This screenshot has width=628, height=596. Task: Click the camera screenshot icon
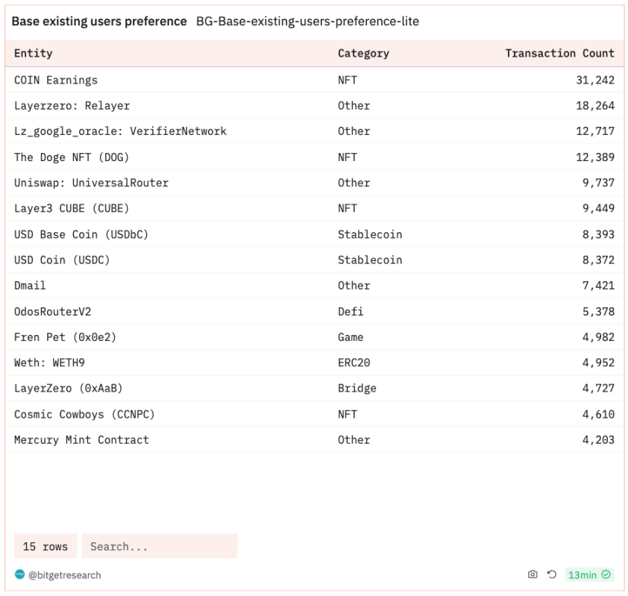[x=533, y=574]
